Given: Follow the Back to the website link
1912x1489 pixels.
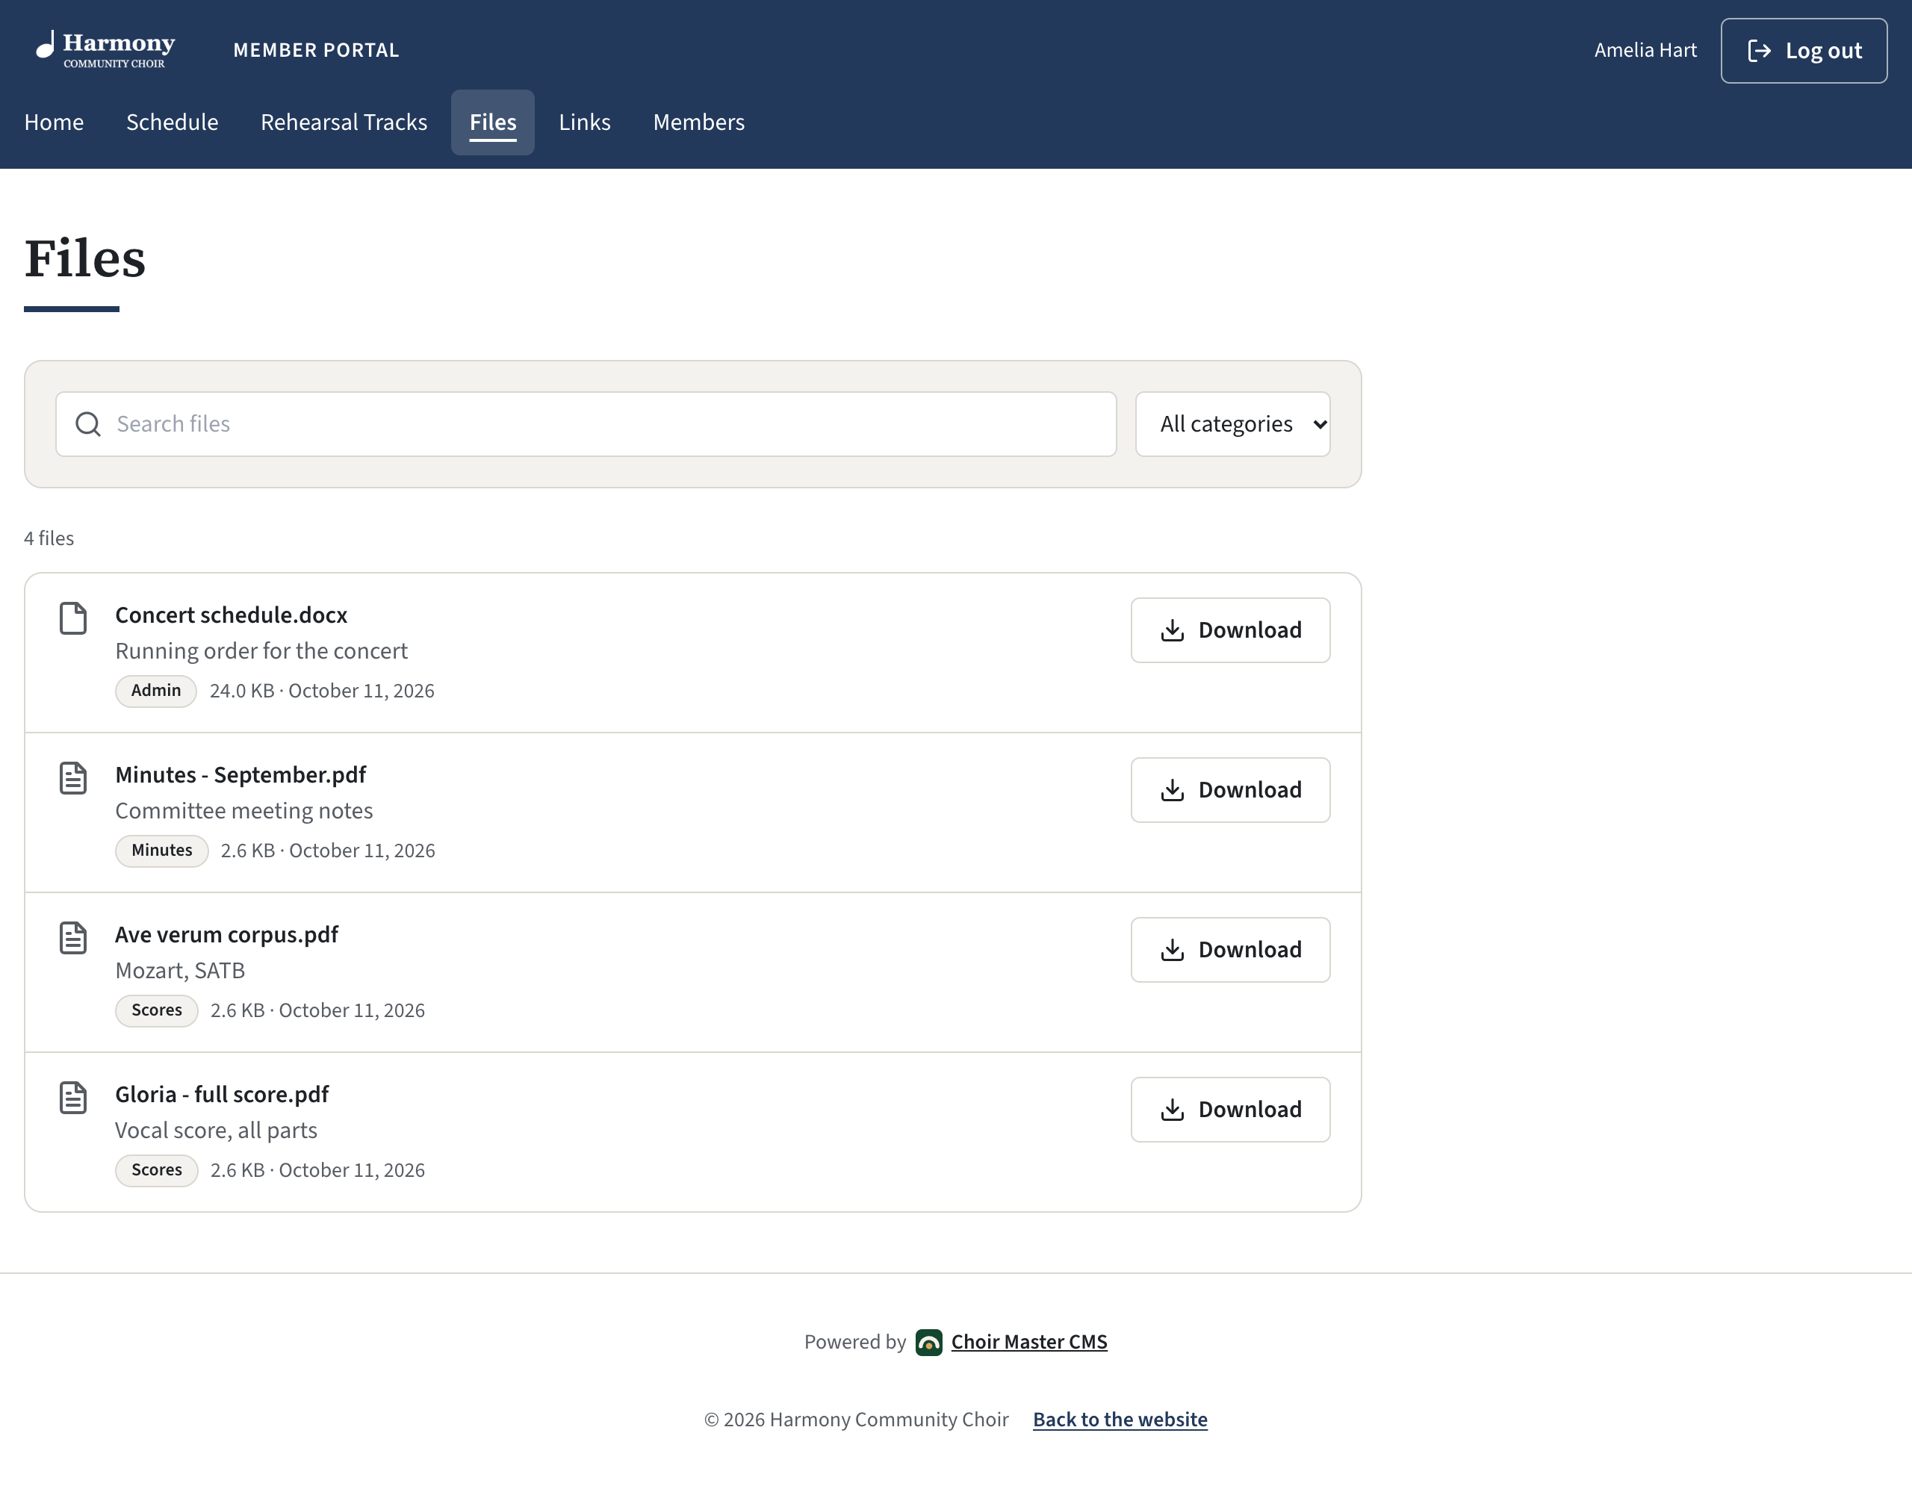Looking at the screenshot, I should tap(1120, 1419).
